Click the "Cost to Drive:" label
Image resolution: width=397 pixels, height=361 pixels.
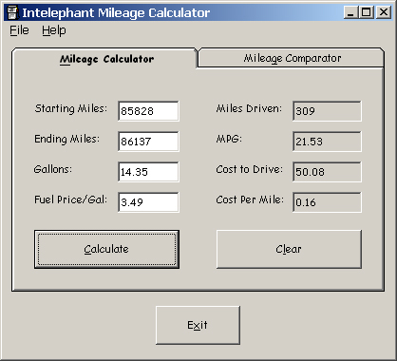249,169
